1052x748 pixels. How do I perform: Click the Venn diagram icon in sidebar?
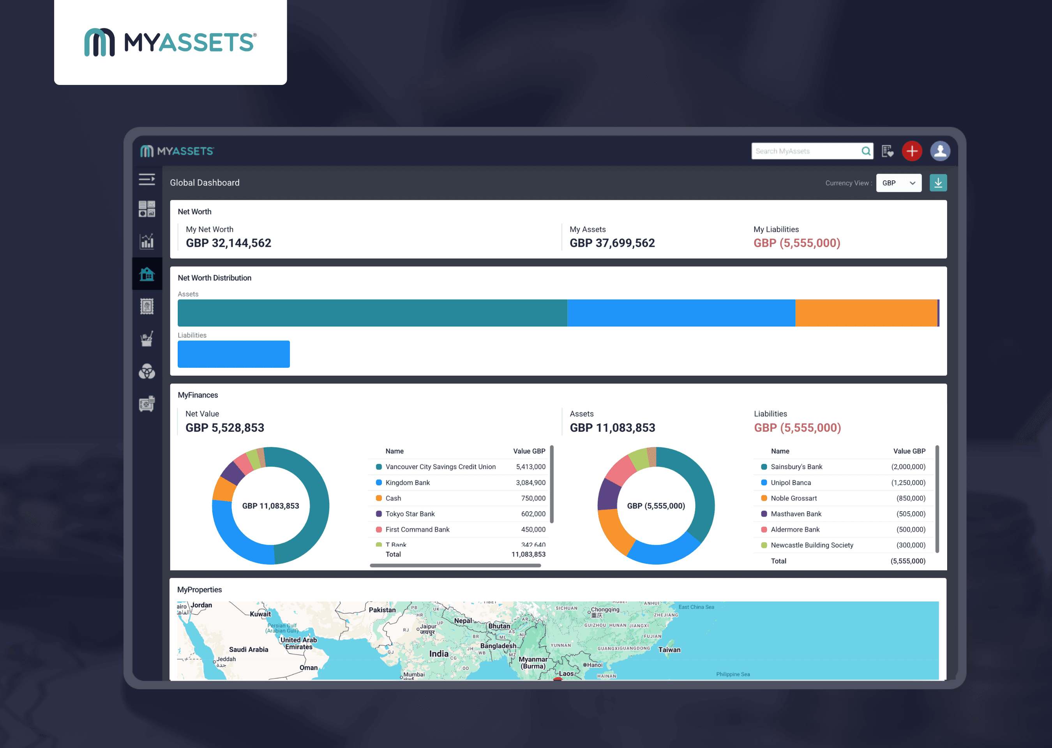(x=147, y=372)
